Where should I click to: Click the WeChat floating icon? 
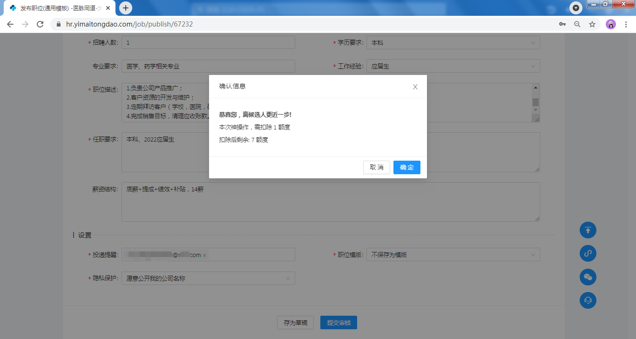click(x=588, y=278)
